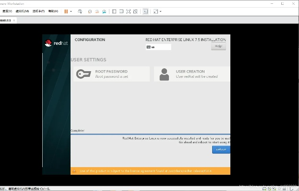Select the RHEL7.5 virtual machine tab
The width and height of the screenshot is (299, 191).
(x=6, y=21)
